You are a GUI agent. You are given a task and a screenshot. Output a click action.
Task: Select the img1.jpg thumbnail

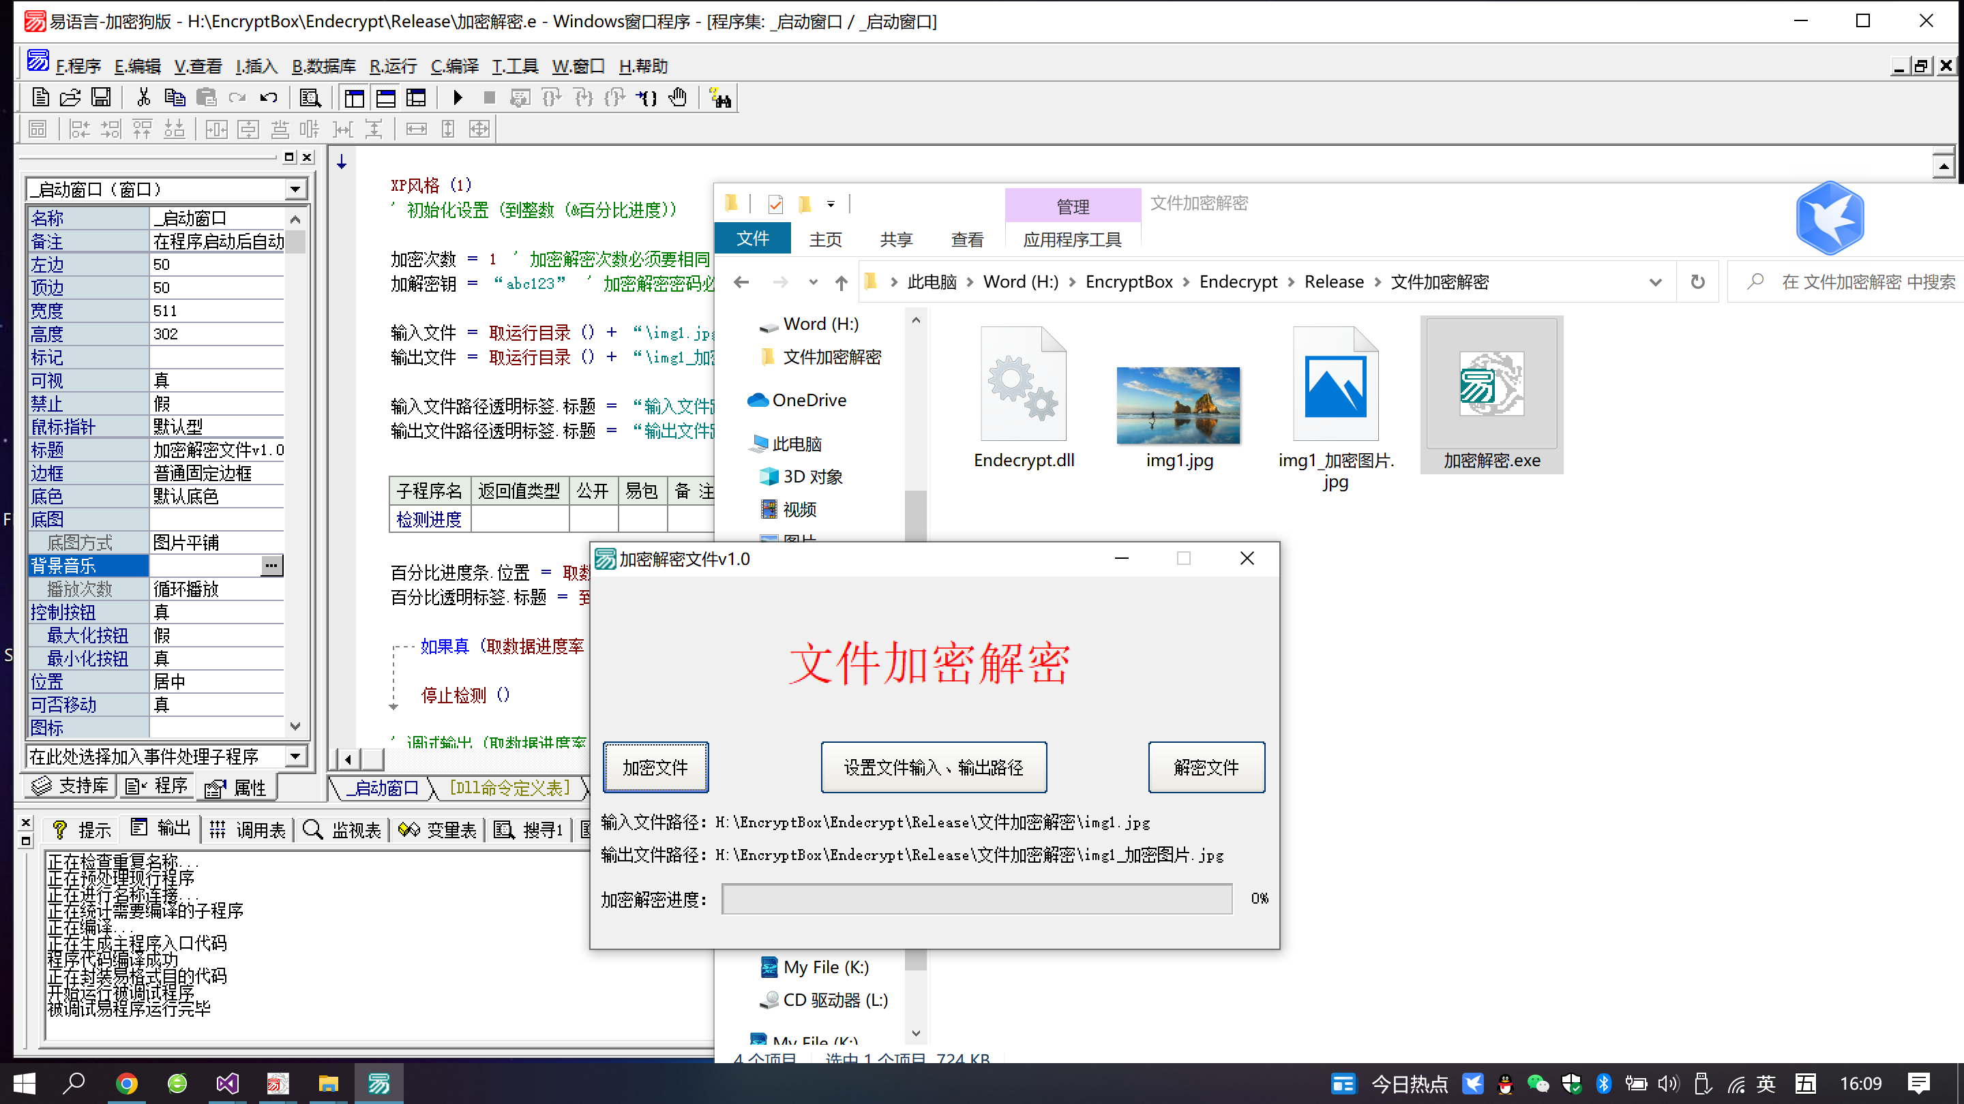tap(1178, 405)
